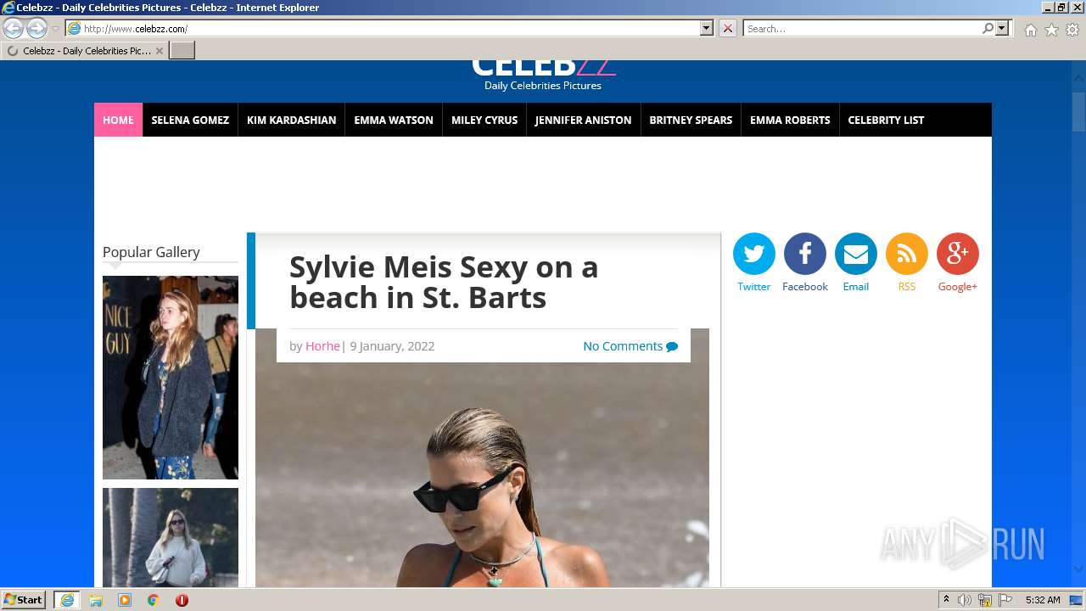This screenshot has height=611, width=1086.
Task: Click the browser Back arrow button
Action: pos(14,29)
